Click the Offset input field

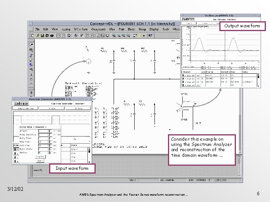tap(43, 131)
